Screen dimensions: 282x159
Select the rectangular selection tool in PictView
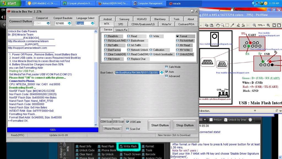[x=228, y=25]
